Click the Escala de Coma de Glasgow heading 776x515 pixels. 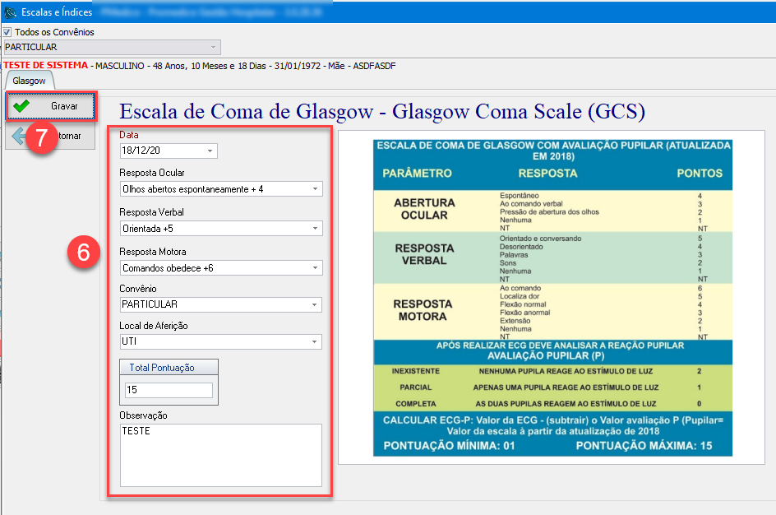point(381,111)
